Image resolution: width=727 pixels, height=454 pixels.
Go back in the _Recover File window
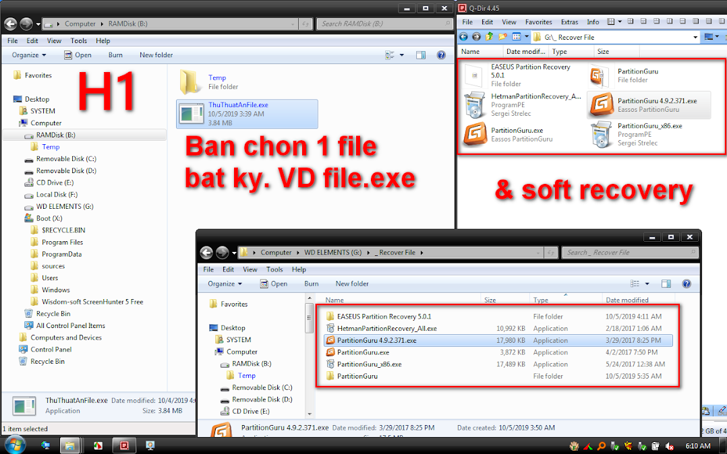[206, 253]
